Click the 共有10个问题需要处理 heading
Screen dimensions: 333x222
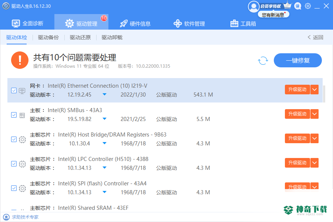click(x=75, y=57)
